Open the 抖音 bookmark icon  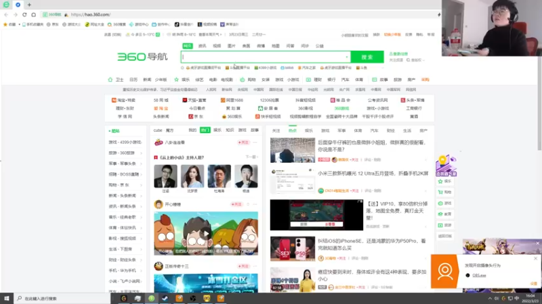tap(177, 24)
